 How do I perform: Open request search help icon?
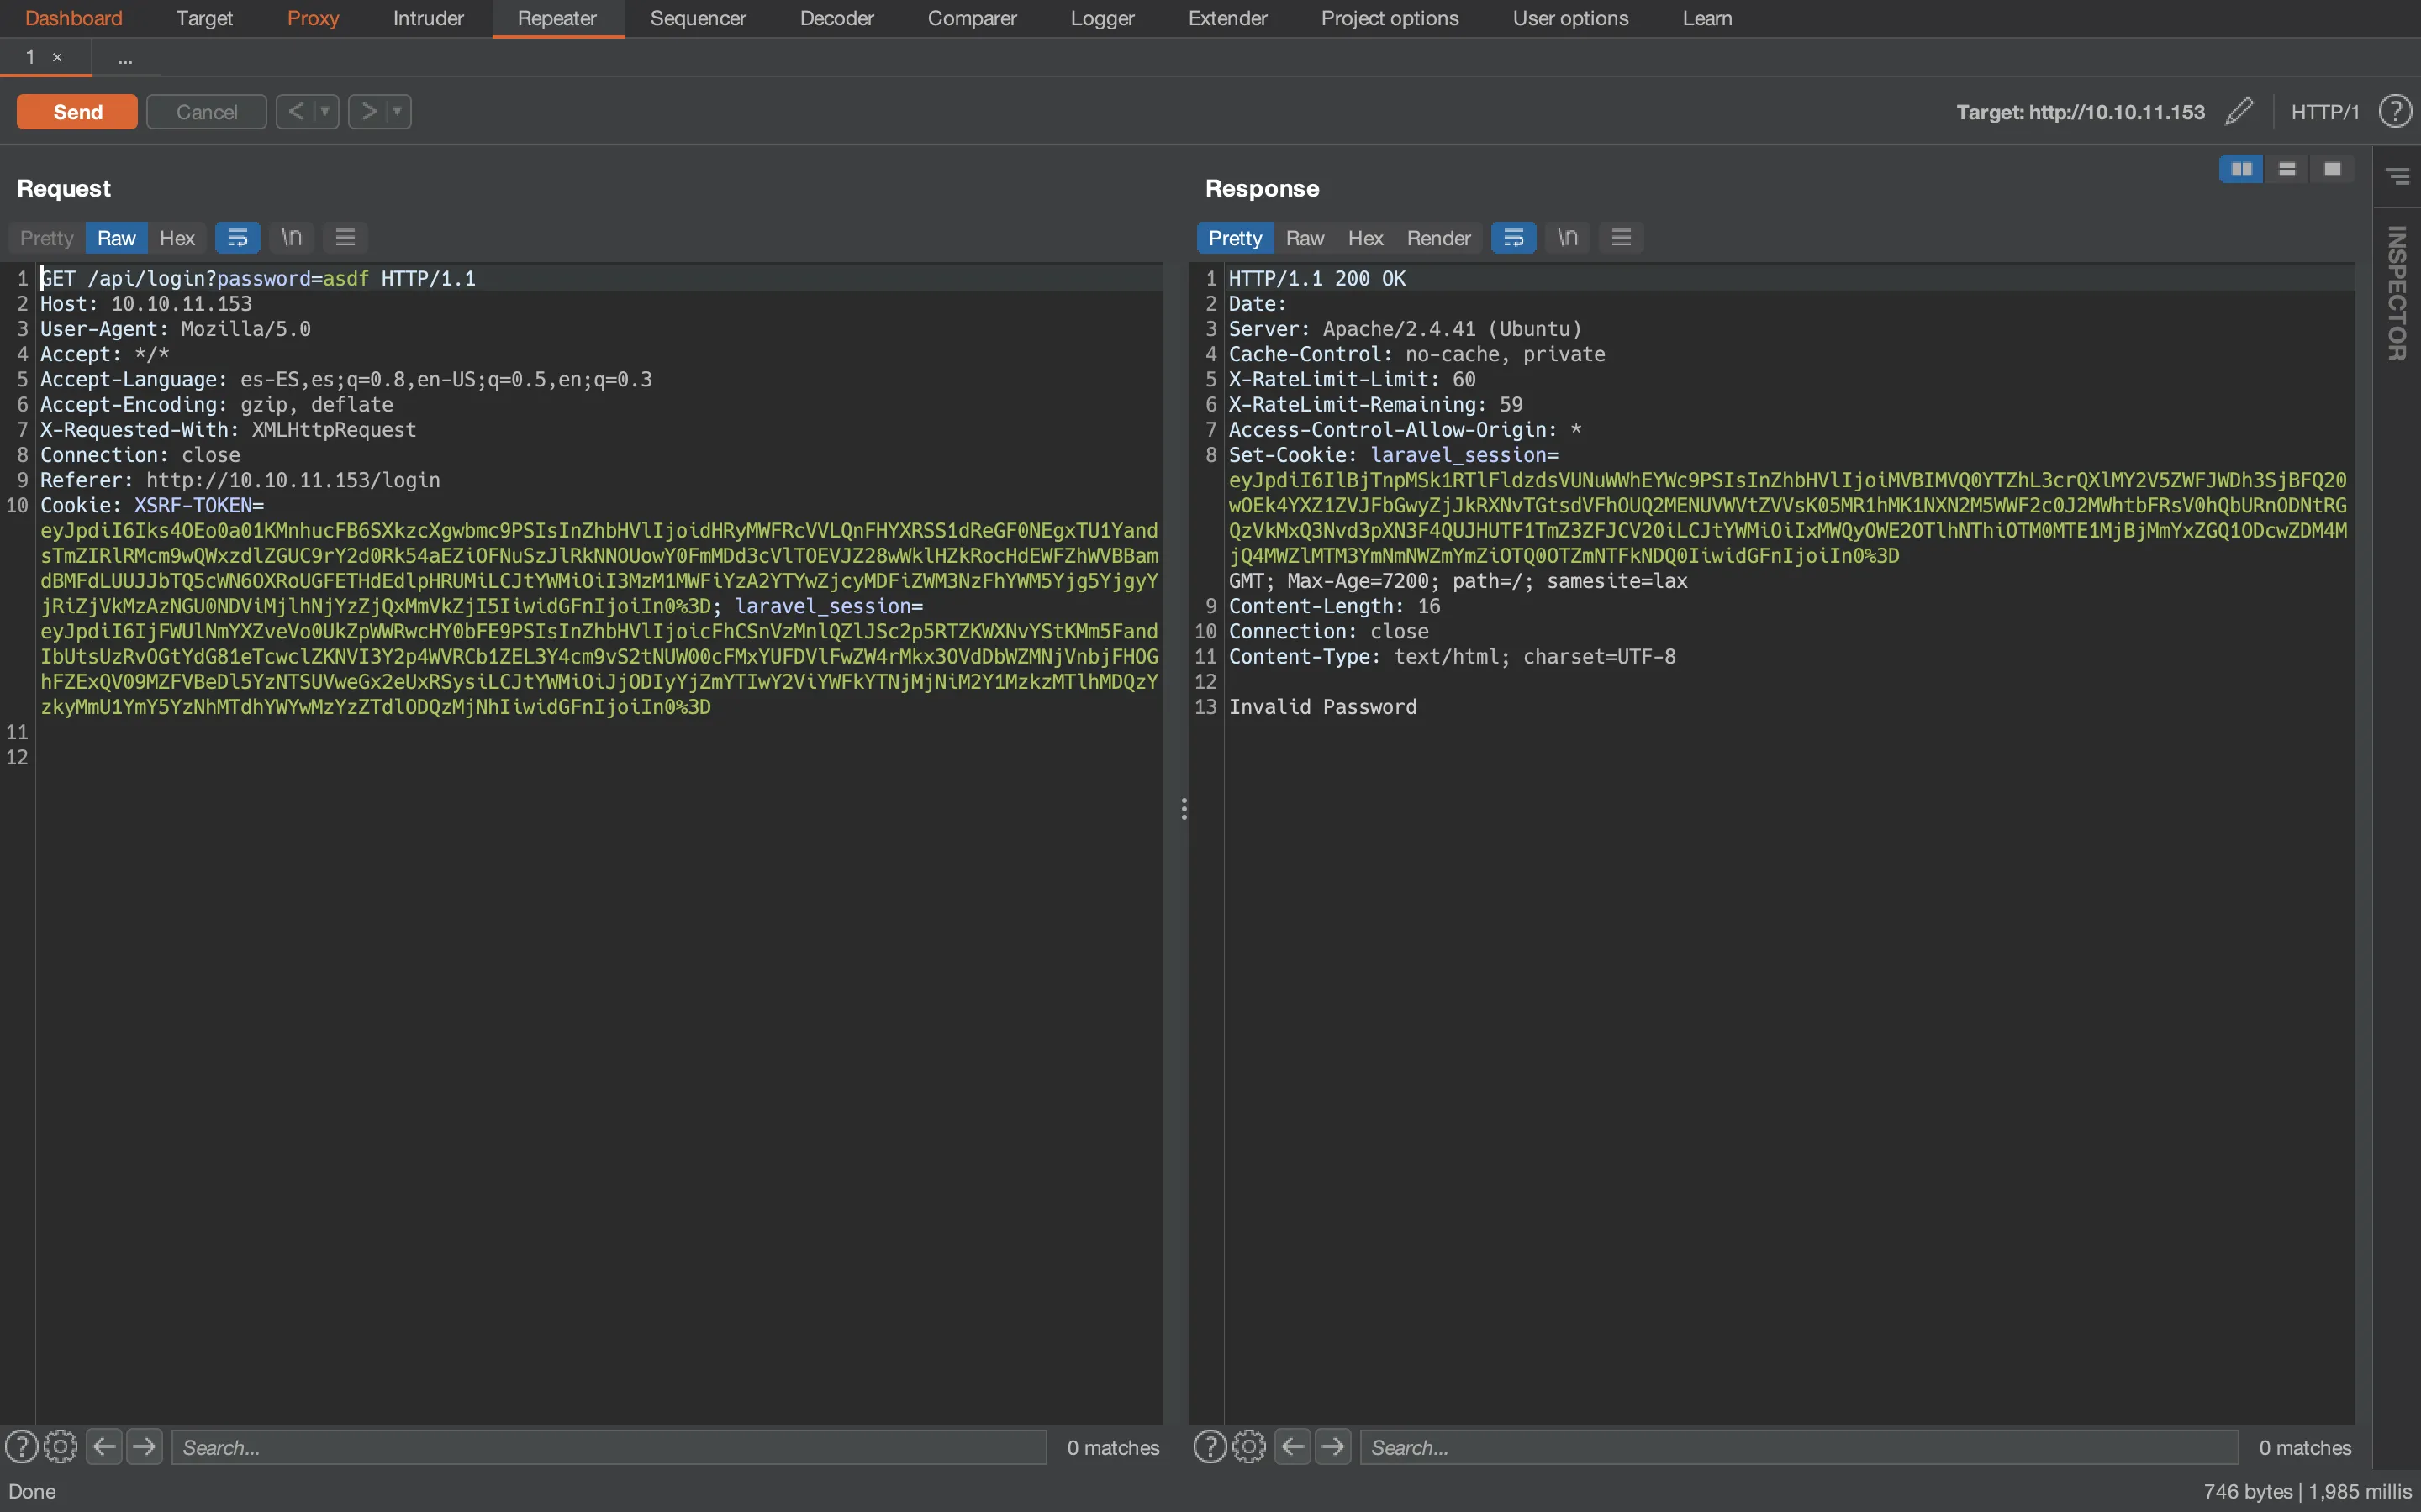(x=22, y=1446)
